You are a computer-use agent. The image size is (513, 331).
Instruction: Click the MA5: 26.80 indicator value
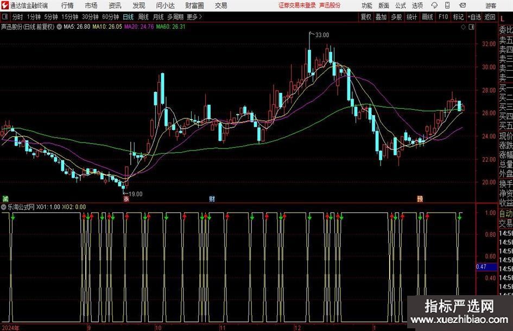[77, 27]
